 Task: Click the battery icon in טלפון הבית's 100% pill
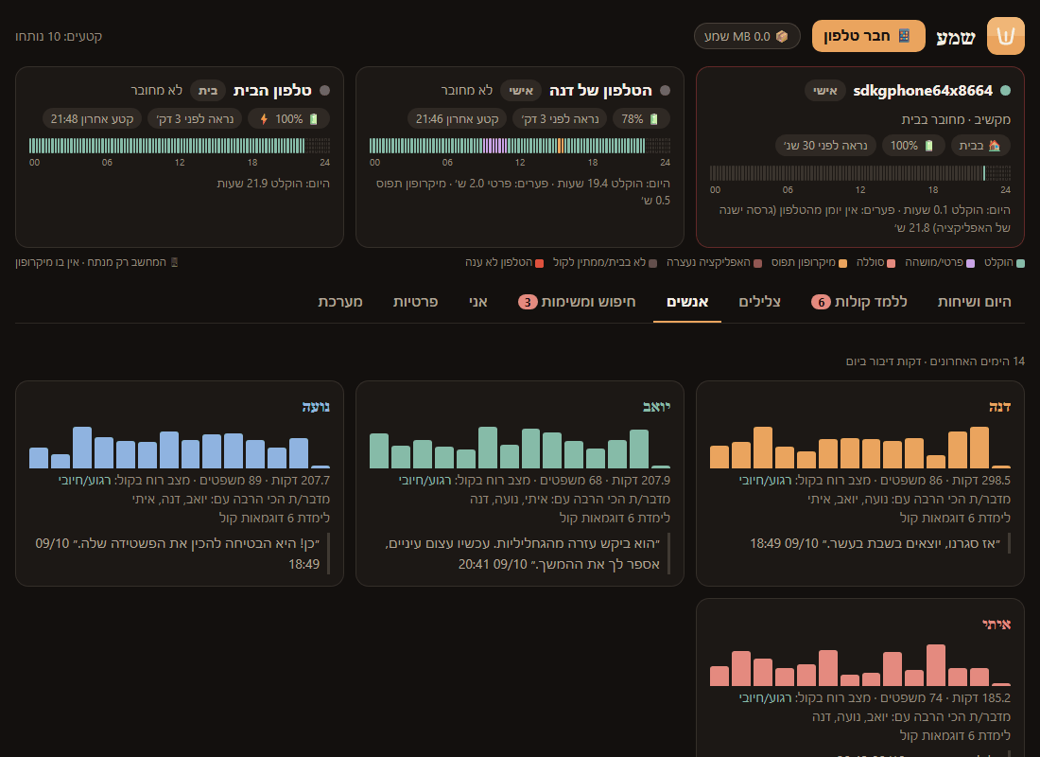(x=314, y=119)
